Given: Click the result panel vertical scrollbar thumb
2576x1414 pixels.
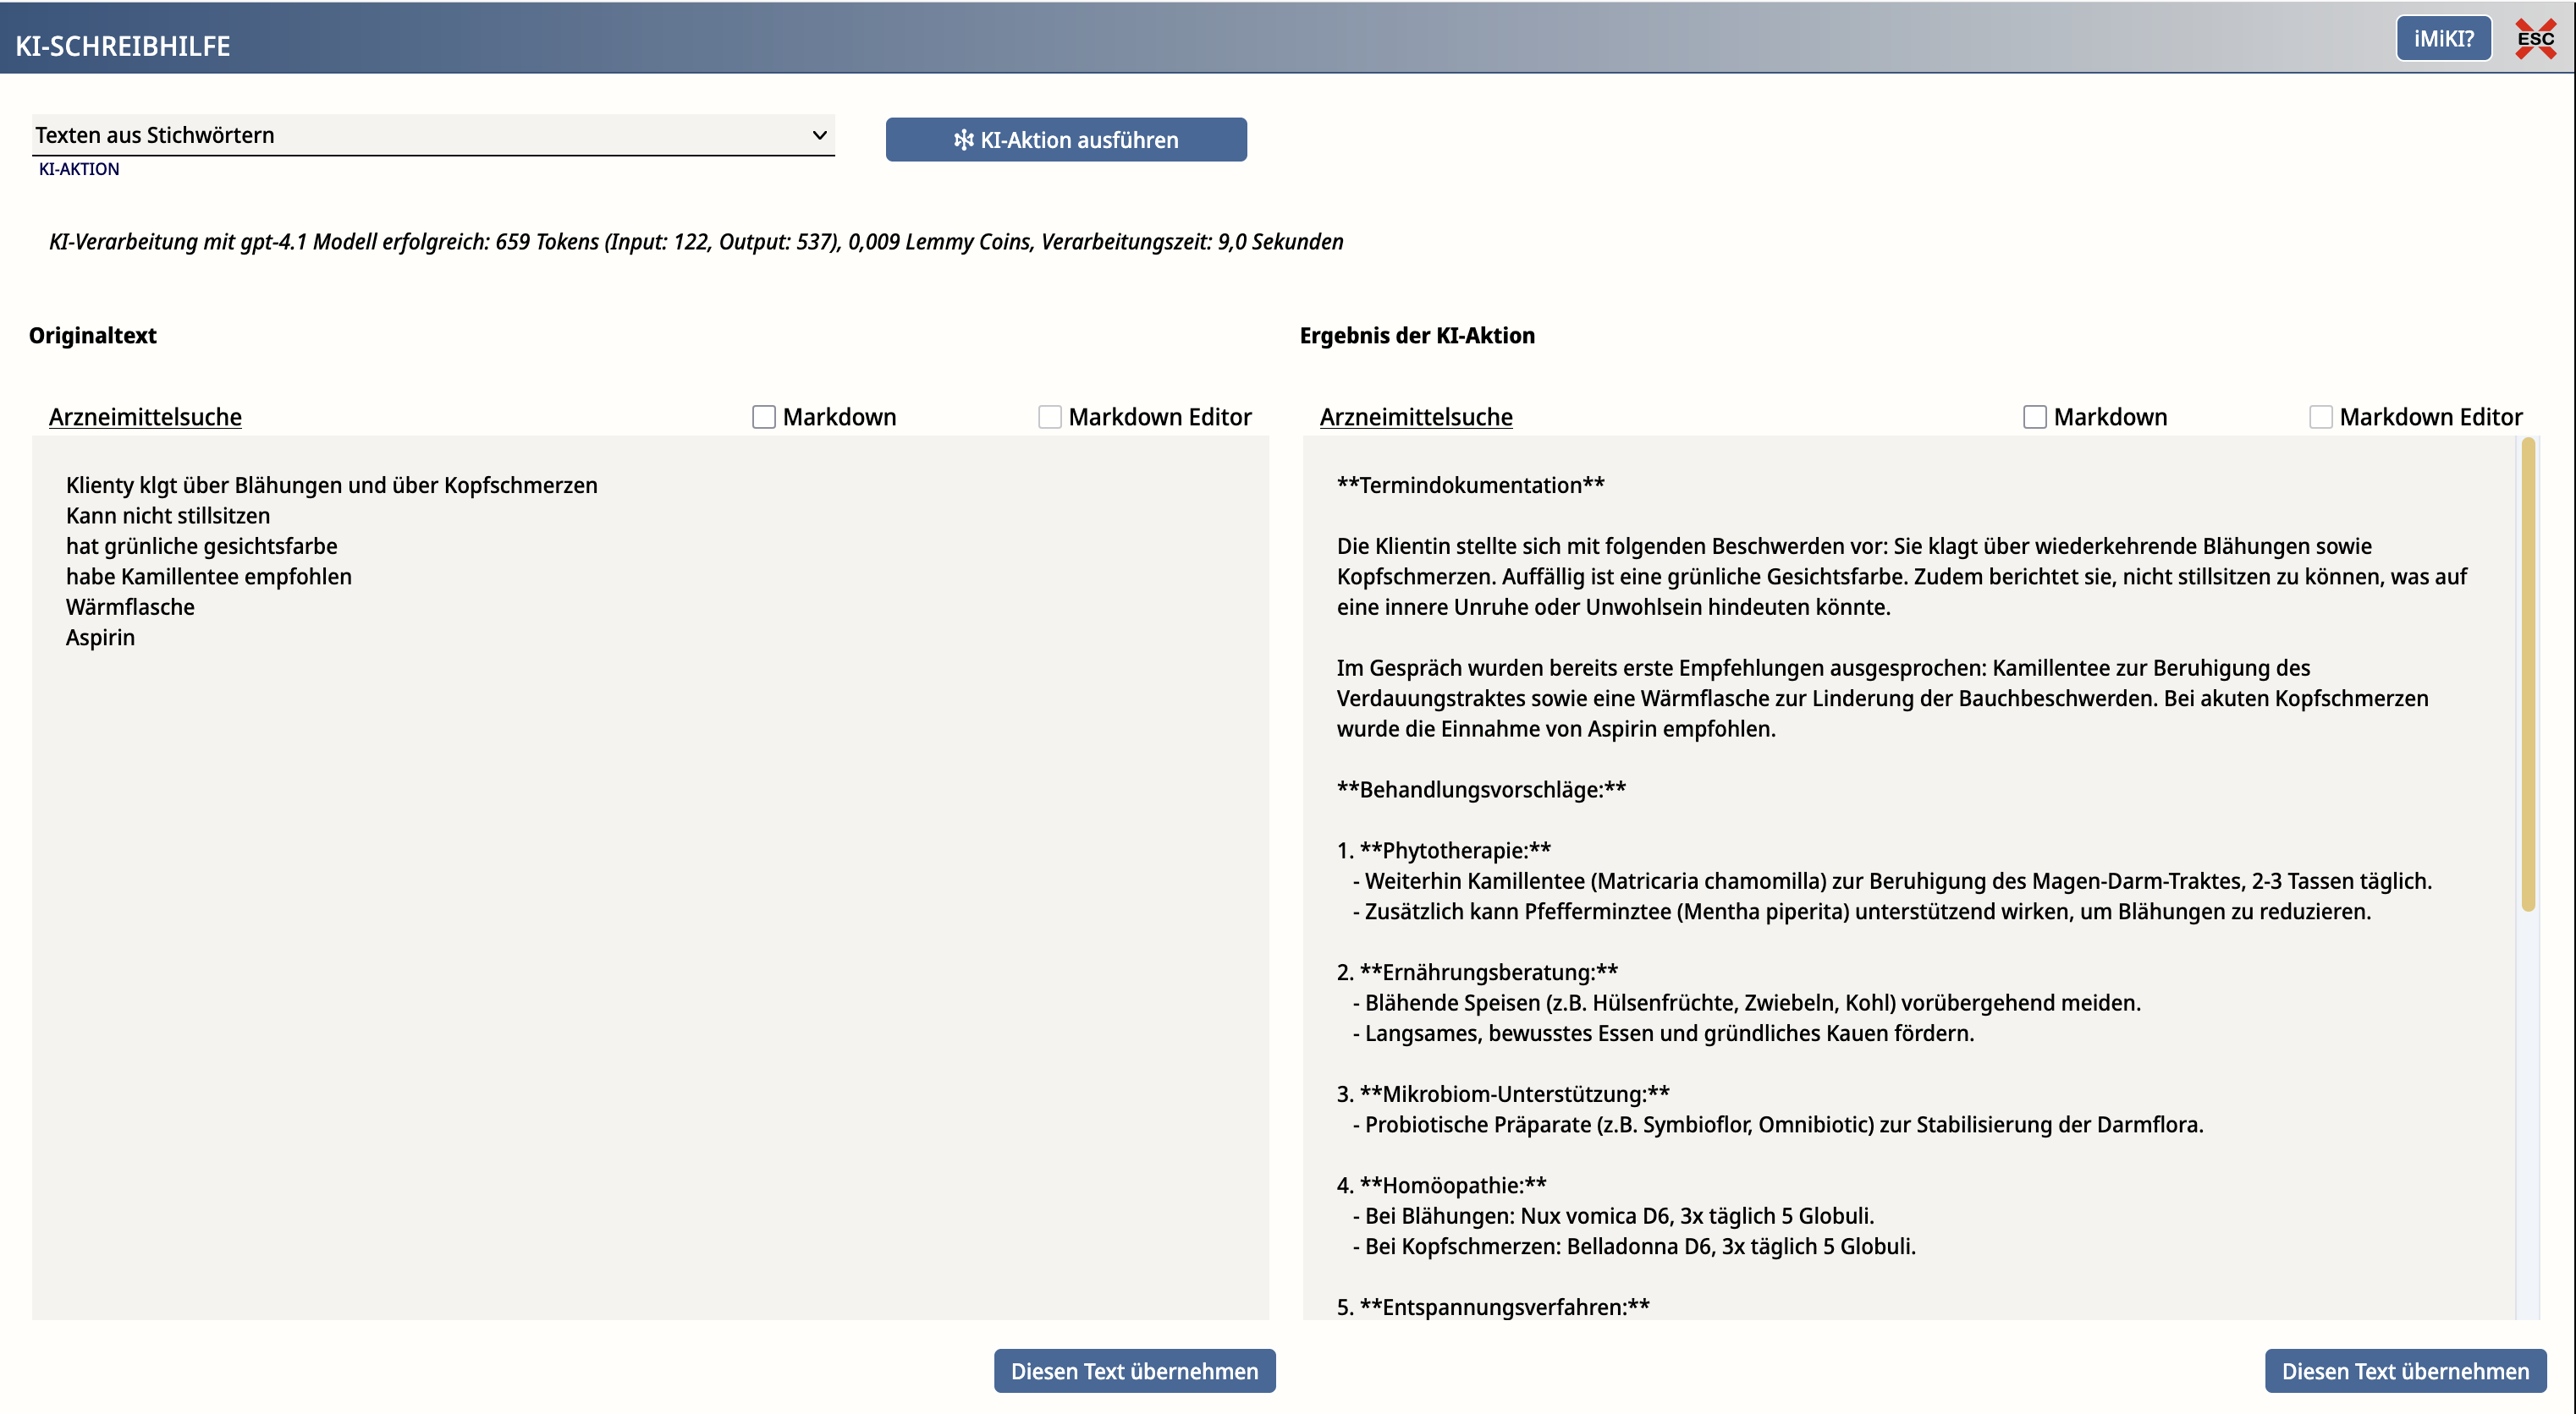Looking at the screenshot, I should [x=2528, y=676].
